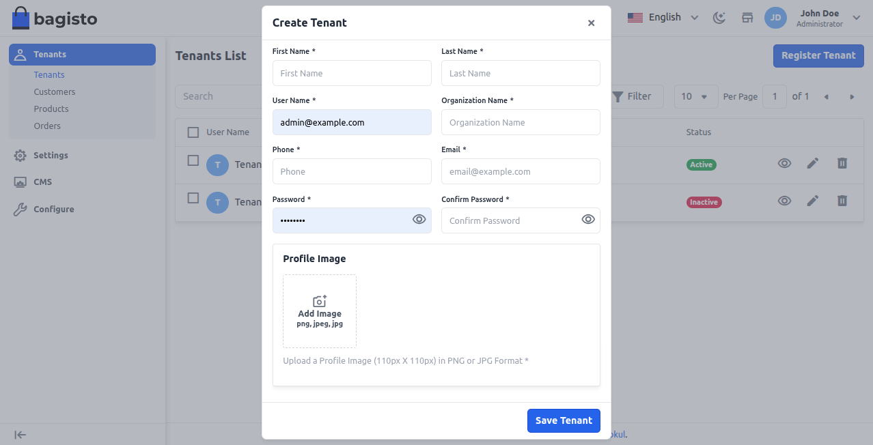The height and width of the screenshot is (445, 873).
Task: Save the new tenant
Action: click(x=564, y=420)
